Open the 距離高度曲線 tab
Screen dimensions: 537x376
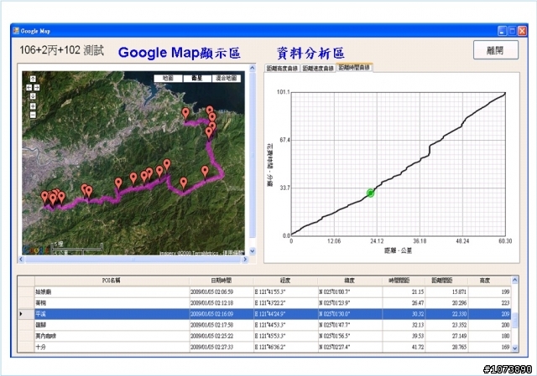(x=282, y=69)
